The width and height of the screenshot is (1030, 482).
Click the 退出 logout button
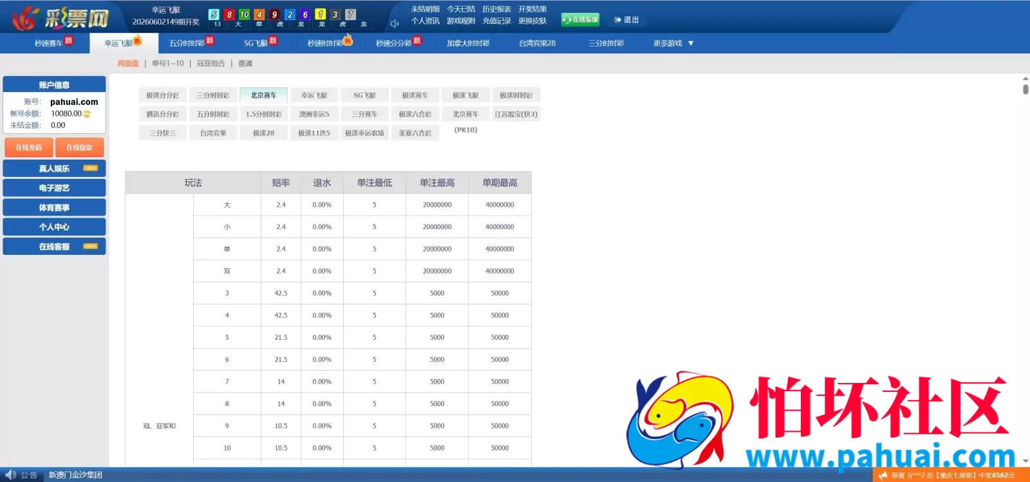(626, 20)
